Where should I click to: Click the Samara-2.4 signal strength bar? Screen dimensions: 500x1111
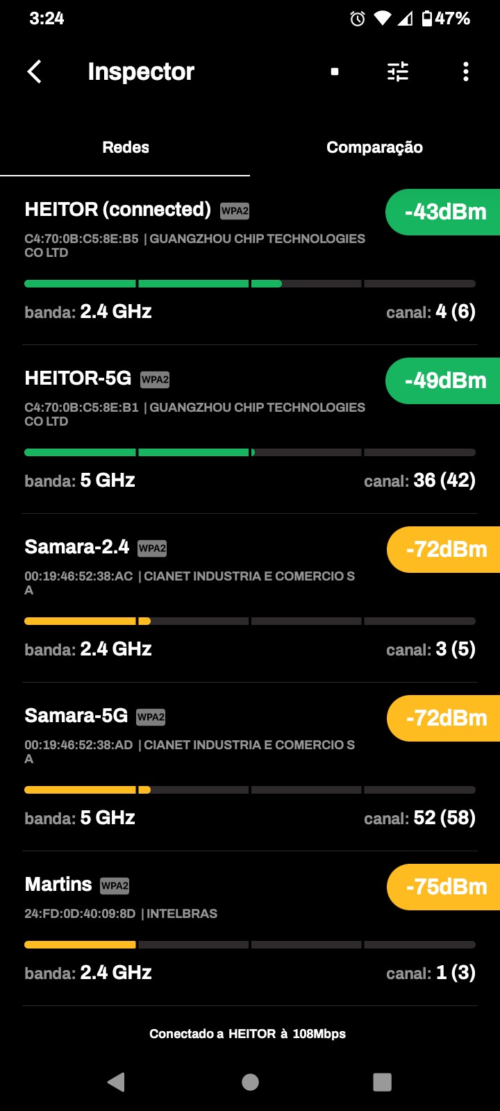(x=250, y=621)
